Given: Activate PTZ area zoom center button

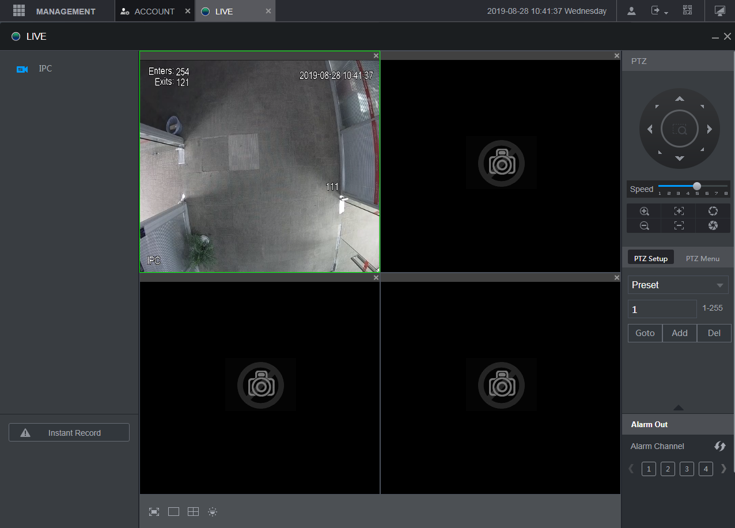Looking at the screenshot, I should pos(680,129).
